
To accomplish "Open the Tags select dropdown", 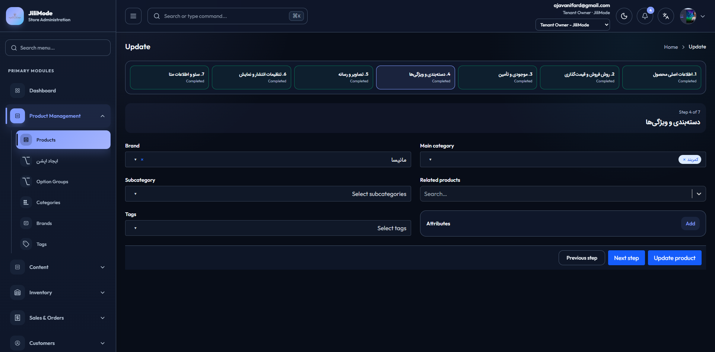I will click(268, 228).
